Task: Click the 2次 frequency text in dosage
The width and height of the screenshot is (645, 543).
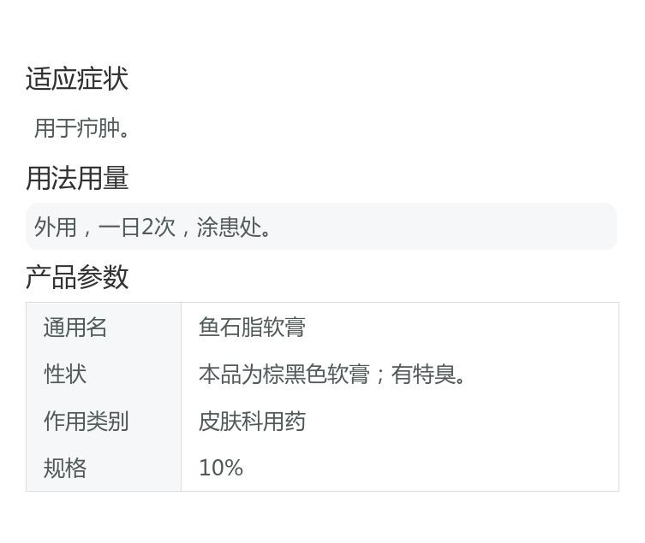Action: 158,227
